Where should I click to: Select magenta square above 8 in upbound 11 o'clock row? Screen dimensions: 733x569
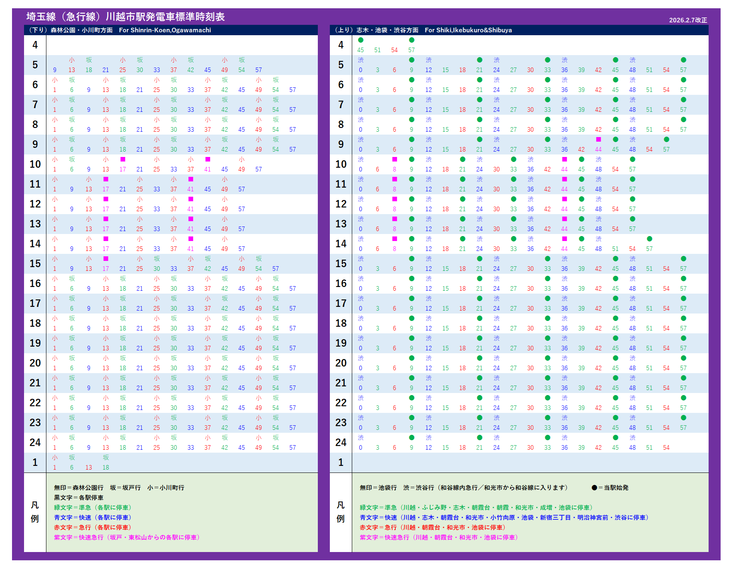(x=394, y=179)
